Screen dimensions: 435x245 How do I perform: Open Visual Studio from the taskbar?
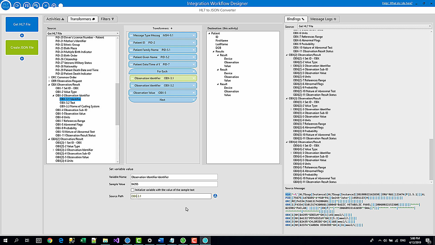(116, 241)
